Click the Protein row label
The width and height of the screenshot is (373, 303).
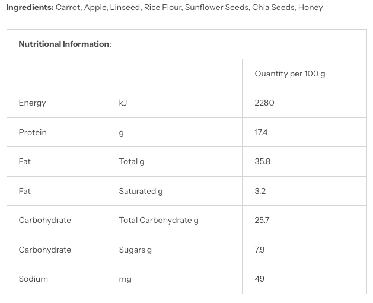coord(33,132)
